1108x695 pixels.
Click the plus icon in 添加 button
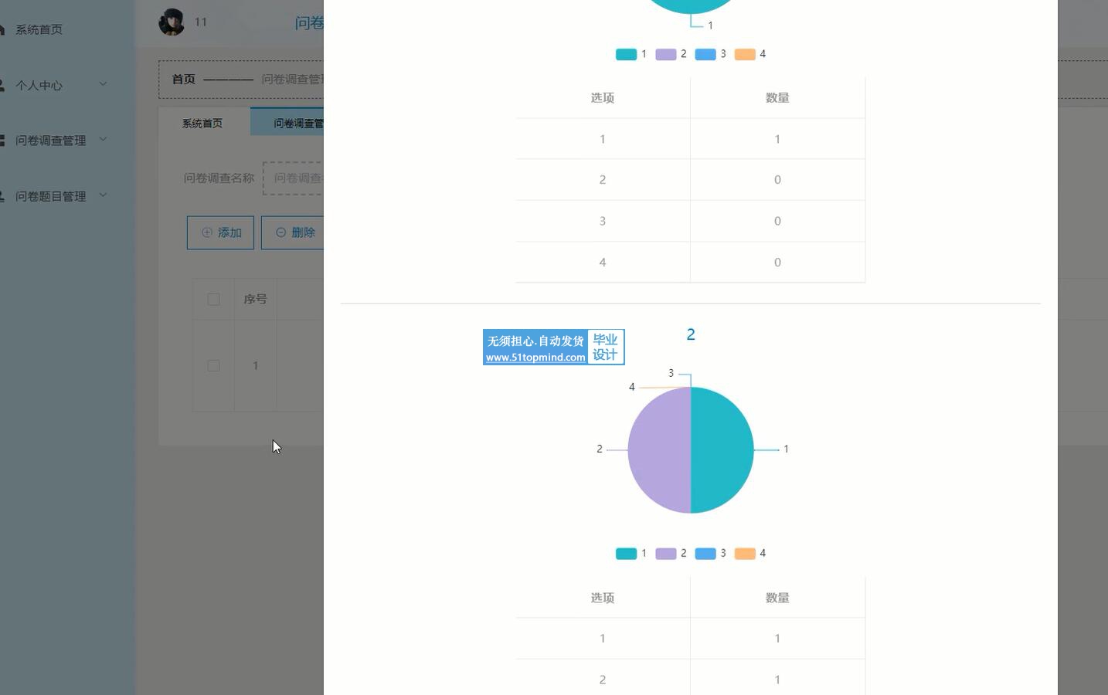tap(206, 232)
